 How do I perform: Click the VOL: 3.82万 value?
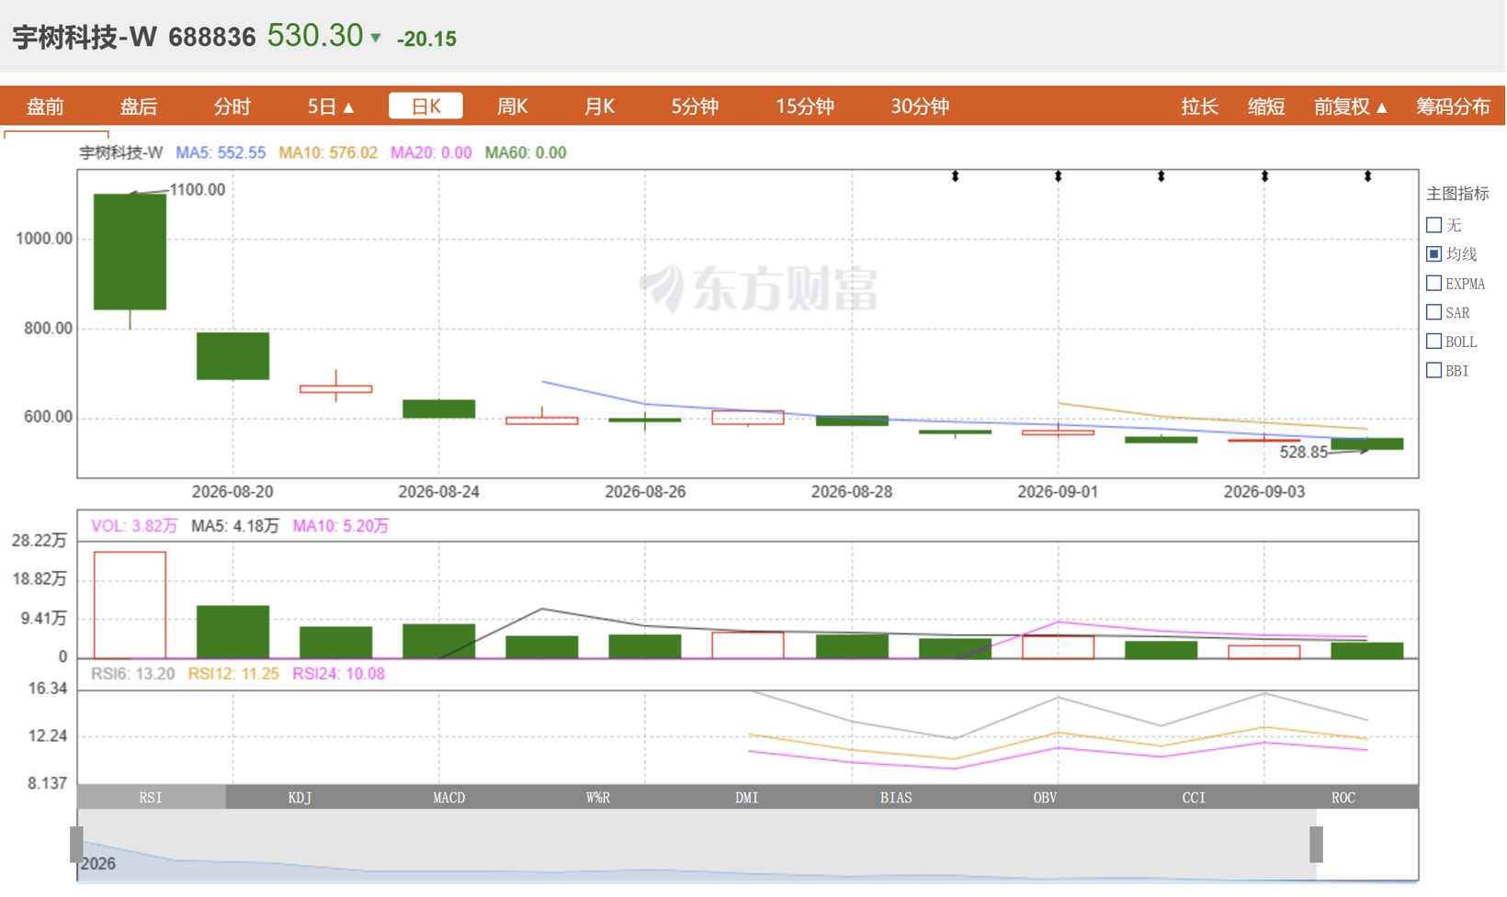134,526
